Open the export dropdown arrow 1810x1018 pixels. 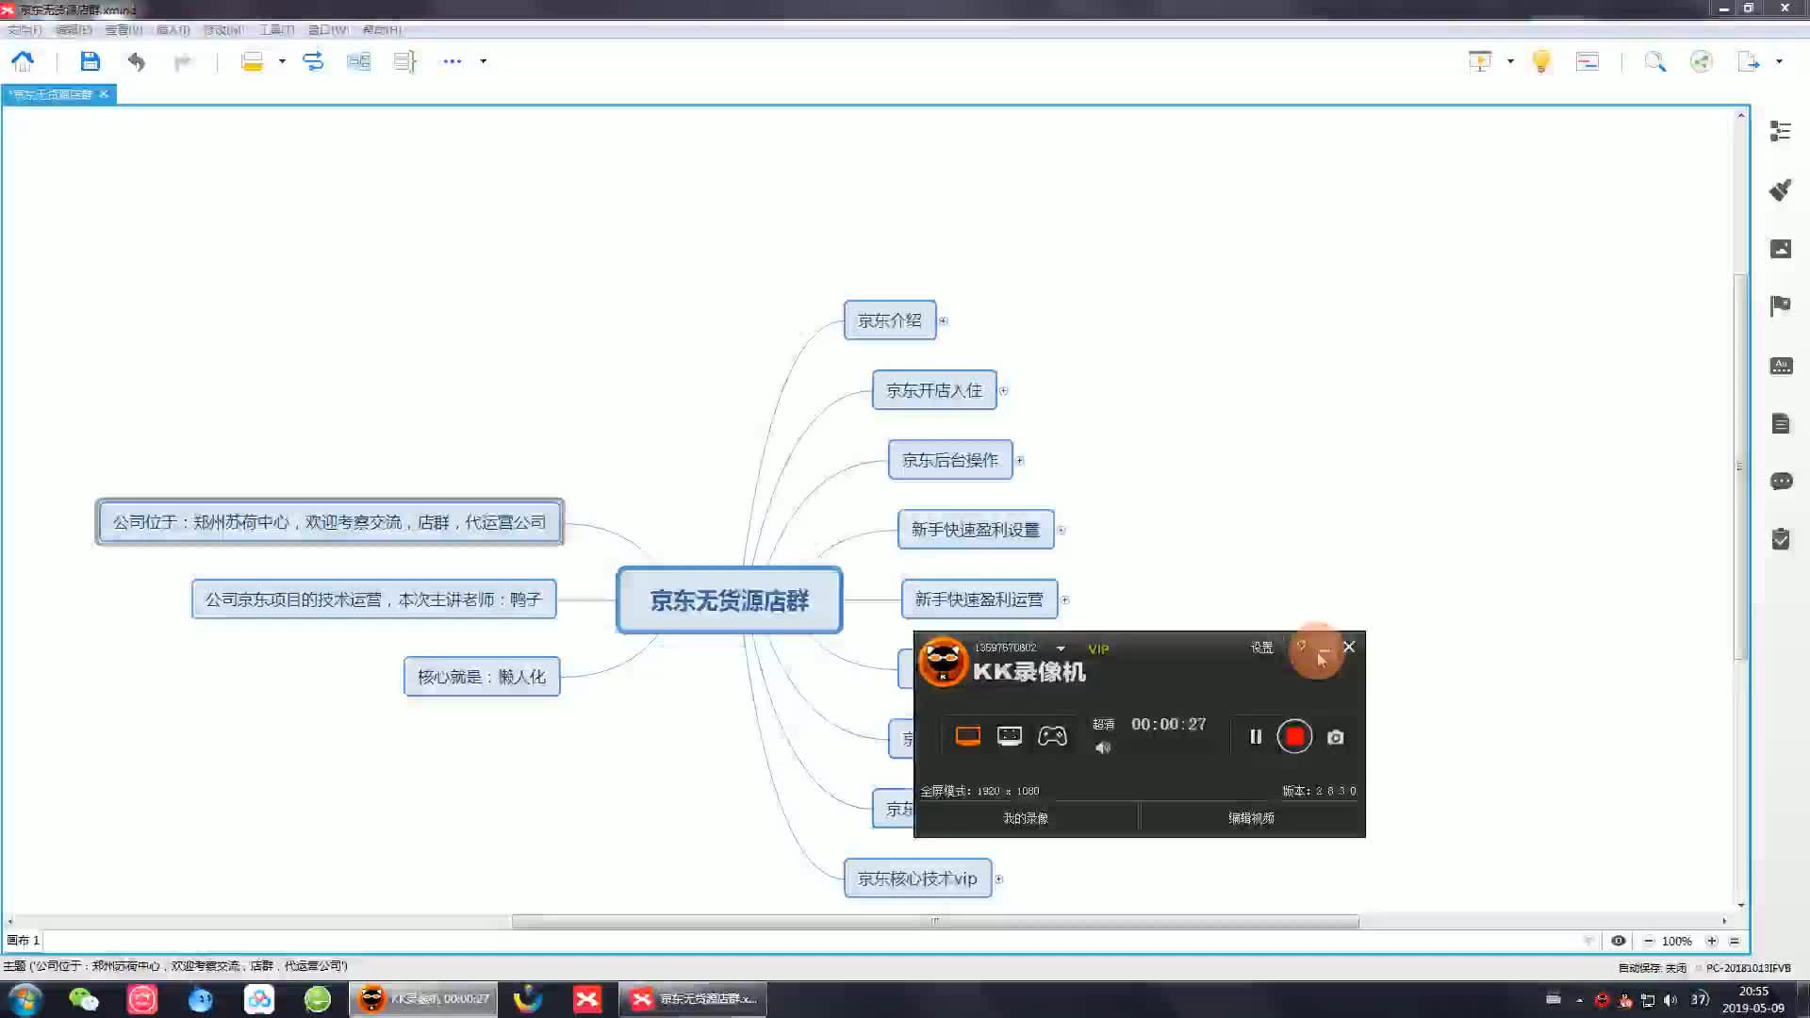[1779, 62]
